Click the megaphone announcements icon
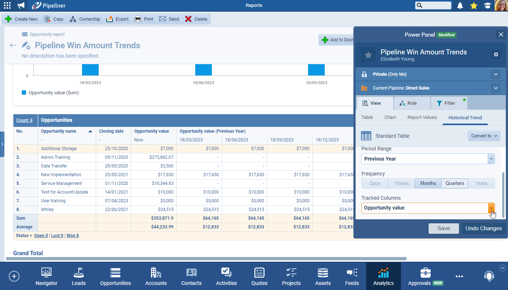The height and width of the screenshot is (290, 508). (x=21, y=5)
